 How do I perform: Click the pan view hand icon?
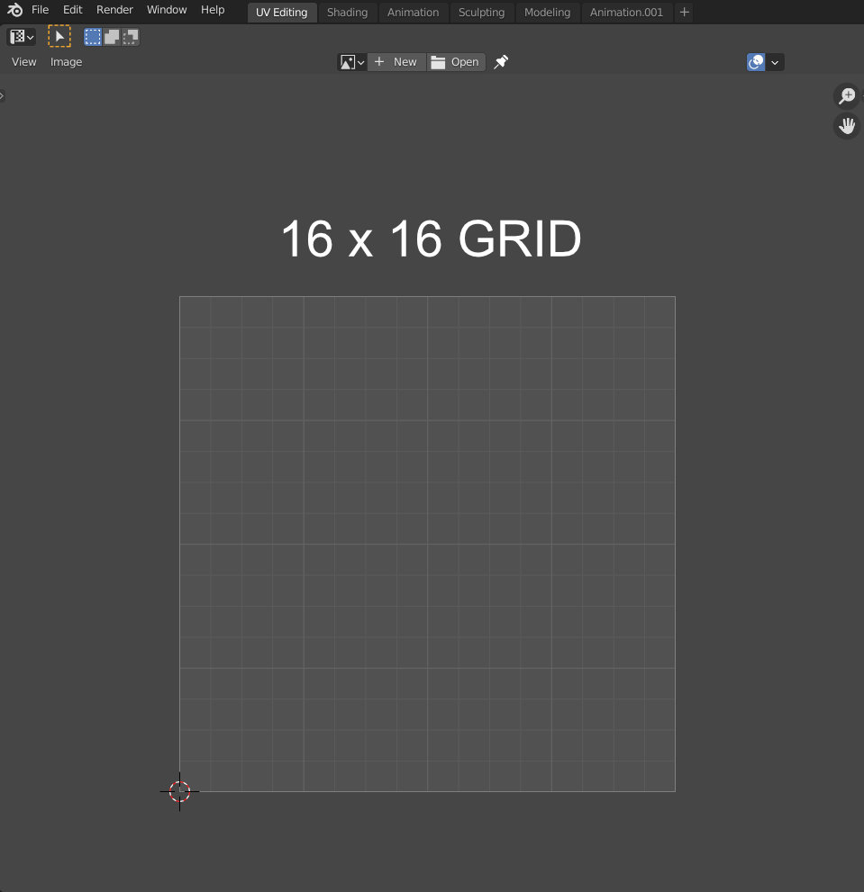click(x=847, y=126)
